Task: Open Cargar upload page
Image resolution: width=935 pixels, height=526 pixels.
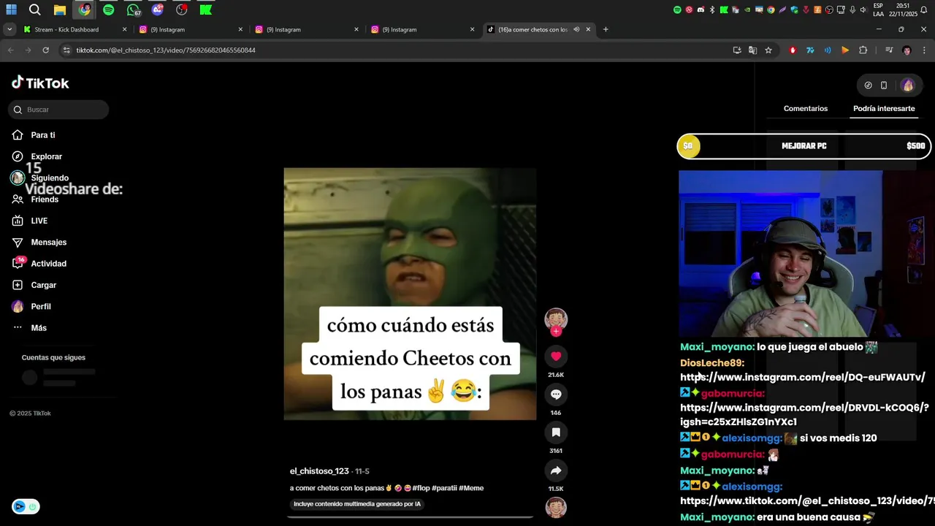Action: (x=43, y=285)
